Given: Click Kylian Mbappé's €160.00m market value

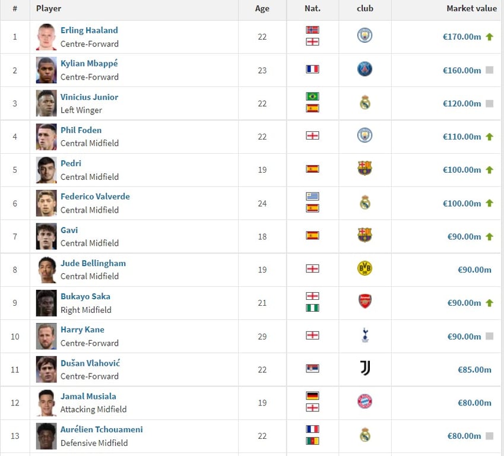Looking at the screenshot, I should (462, 71).
